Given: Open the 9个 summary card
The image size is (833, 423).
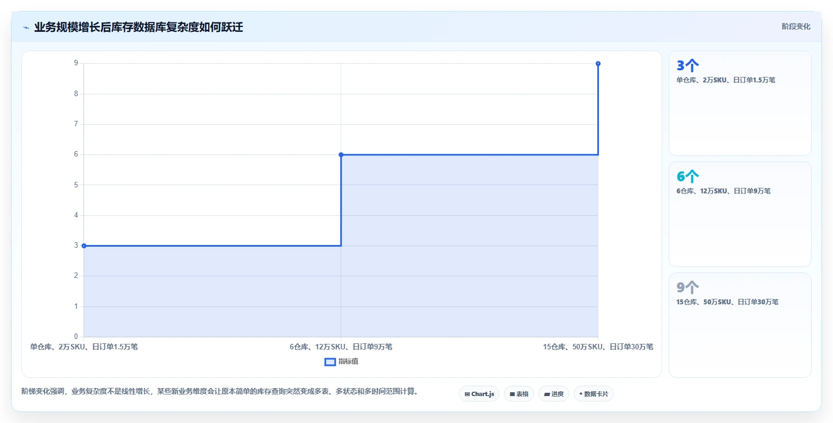Looking at the screenshot, I should (740, 325).
